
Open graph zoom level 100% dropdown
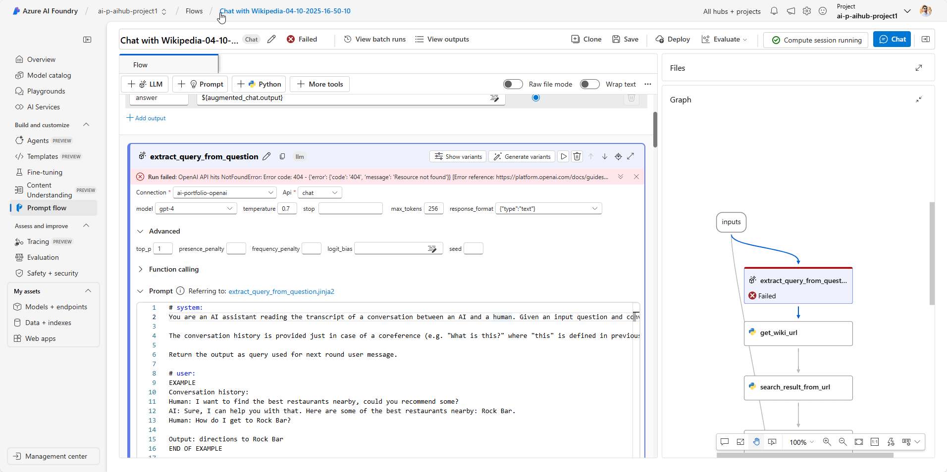801,442
